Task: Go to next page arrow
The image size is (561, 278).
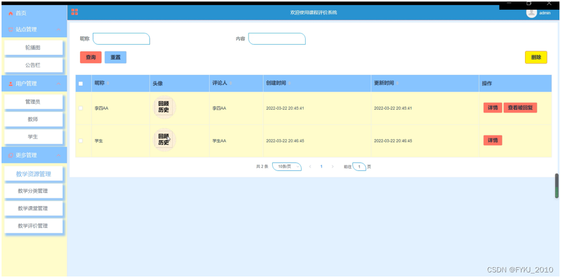Action: point(333,167)
